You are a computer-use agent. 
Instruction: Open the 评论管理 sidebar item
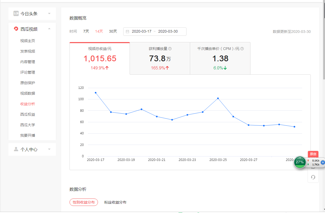(28, 72)
